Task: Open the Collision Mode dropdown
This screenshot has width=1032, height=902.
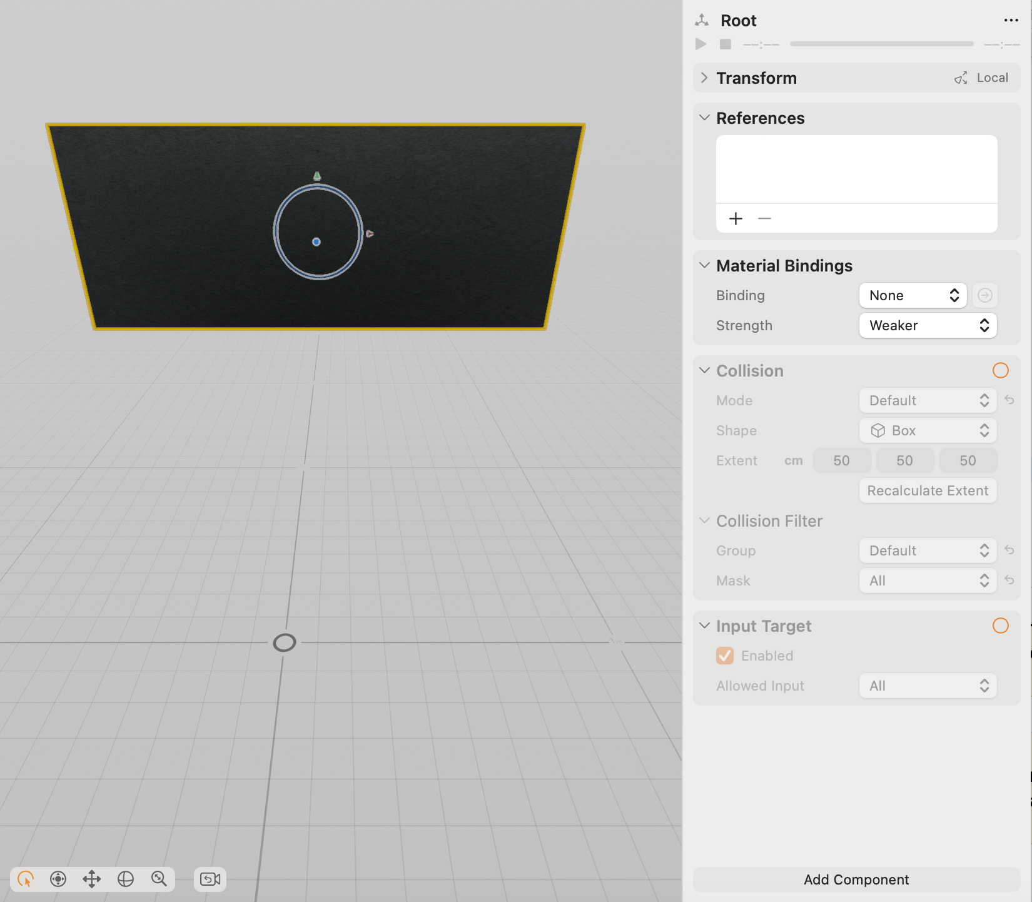Action: [x=928, y=400]
